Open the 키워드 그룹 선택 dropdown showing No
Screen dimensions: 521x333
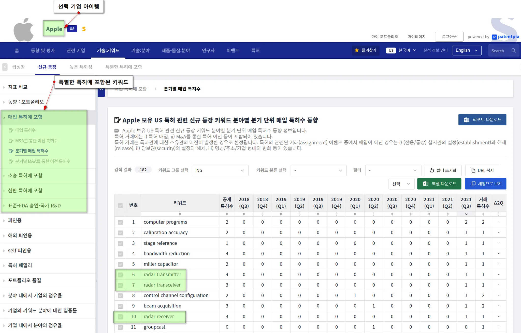[220, 170]
